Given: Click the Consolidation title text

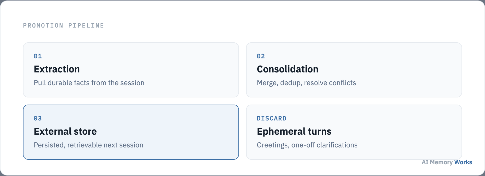Looking at the screenshot, I should pyautogui.click(x=288, y=69).
